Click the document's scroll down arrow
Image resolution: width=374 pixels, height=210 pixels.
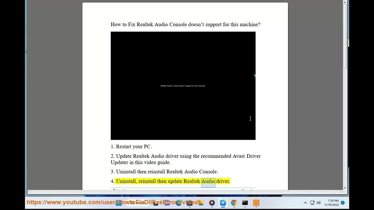point(345,188)
